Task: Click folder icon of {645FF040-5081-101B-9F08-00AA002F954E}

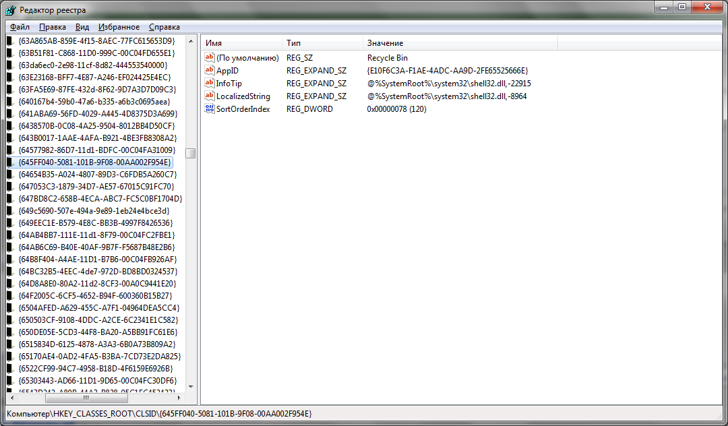Action: (x=9, y=162)
